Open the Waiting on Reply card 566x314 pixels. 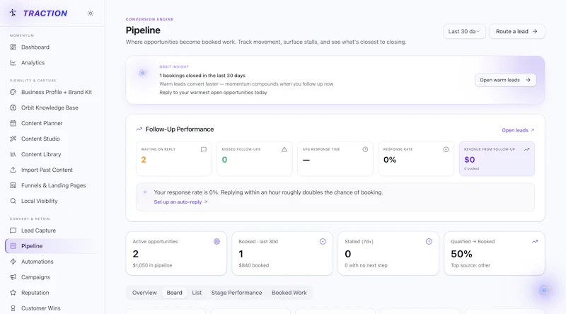point(173,159)
